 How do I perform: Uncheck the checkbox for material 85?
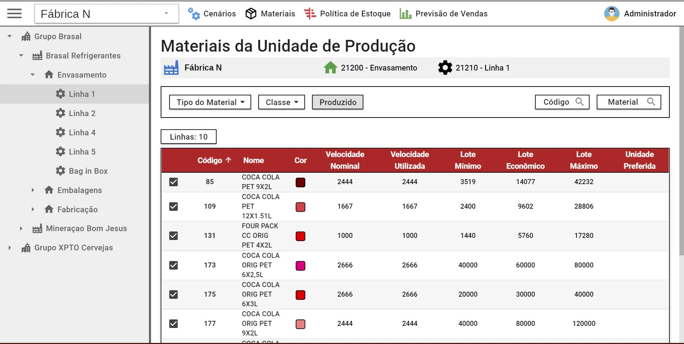click(x=173, y=182)
